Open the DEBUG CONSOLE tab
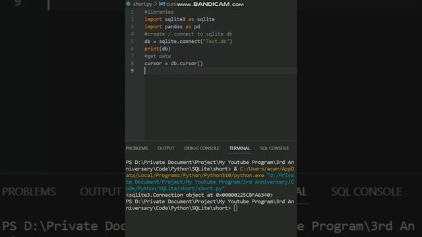This screenshot has height=237, width=422. pos(202,148)
